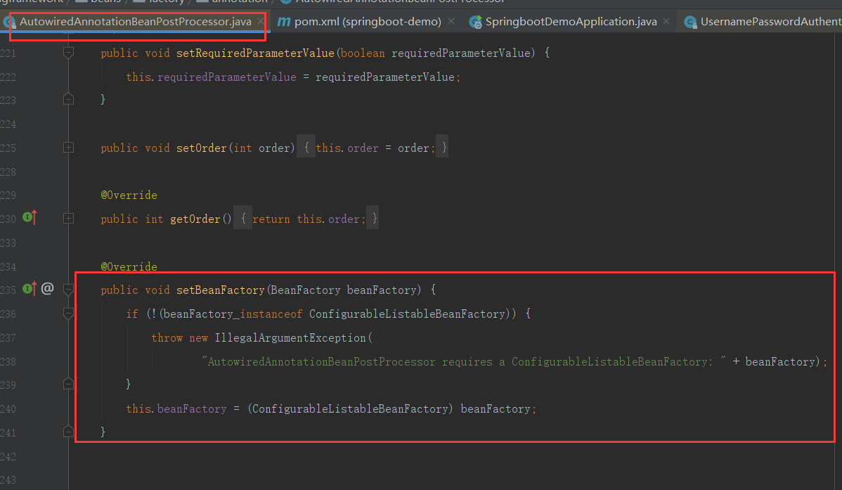842x490 pixels.
Task: Click the @ annotation gutter icon near line 235
Action: click(46, 288)
